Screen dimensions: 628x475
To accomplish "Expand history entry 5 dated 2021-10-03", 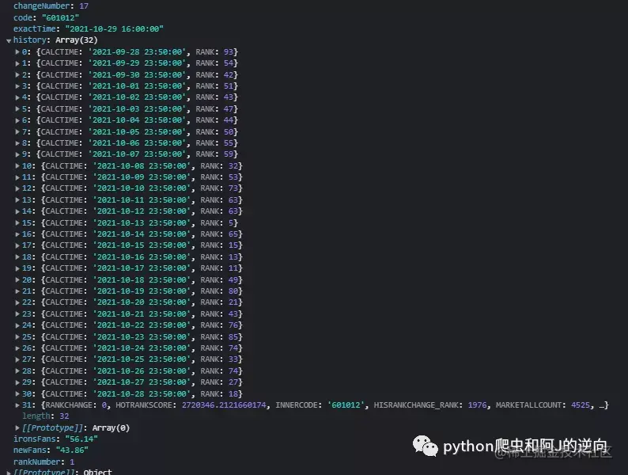I will pos(17,109).
